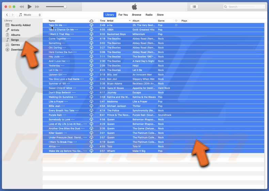Download Oh! Darling from iCloud

coord(91,48)
